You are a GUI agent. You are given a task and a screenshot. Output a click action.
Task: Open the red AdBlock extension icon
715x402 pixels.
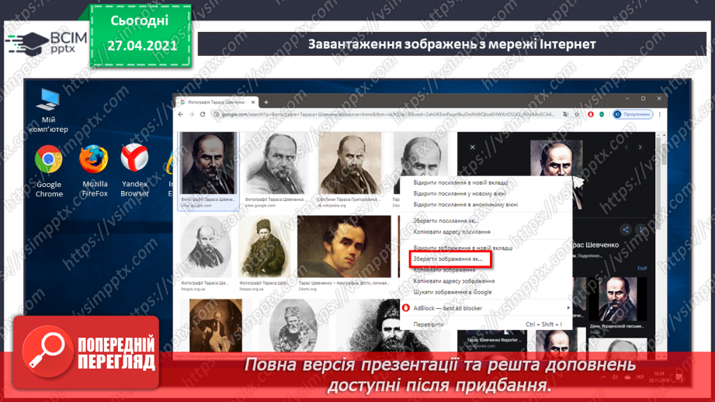591,114
